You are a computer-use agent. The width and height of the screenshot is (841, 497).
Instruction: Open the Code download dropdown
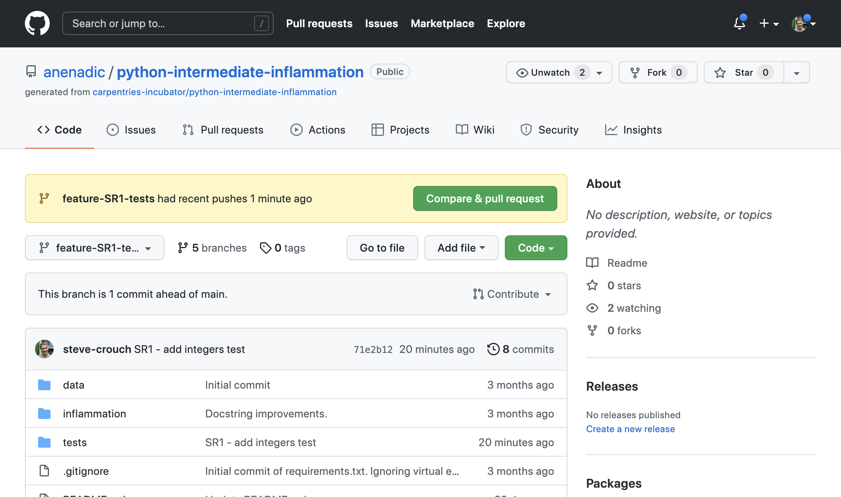click(536, 248)
